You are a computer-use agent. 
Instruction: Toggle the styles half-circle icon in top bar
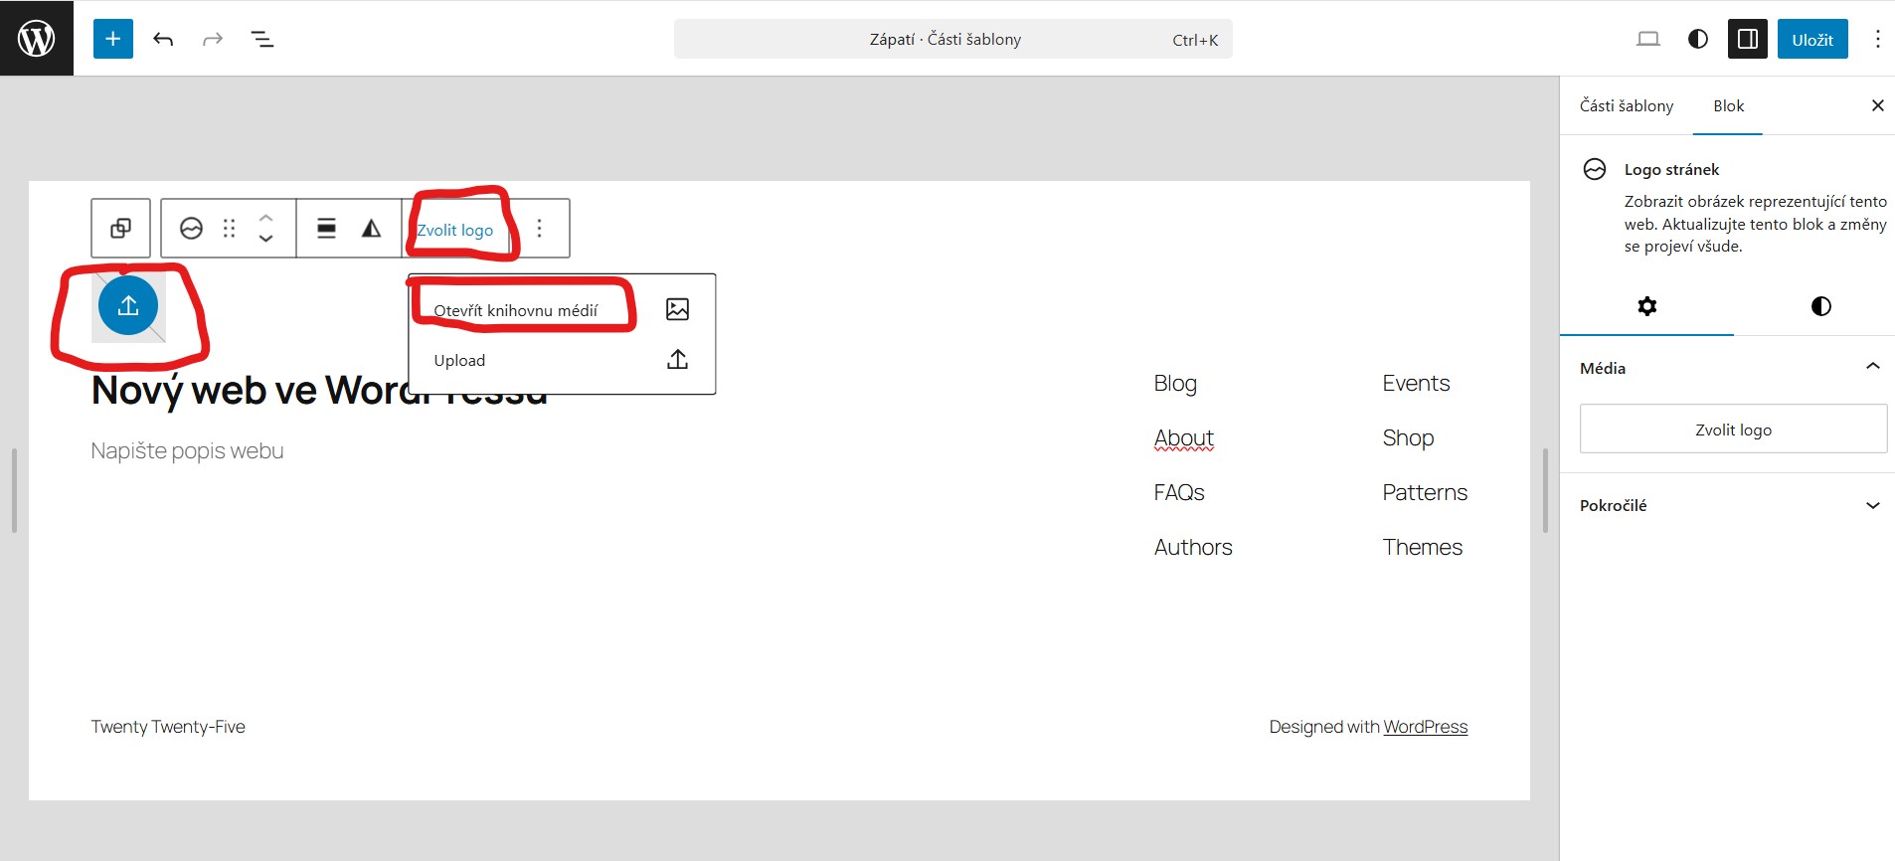[1698, 39]
